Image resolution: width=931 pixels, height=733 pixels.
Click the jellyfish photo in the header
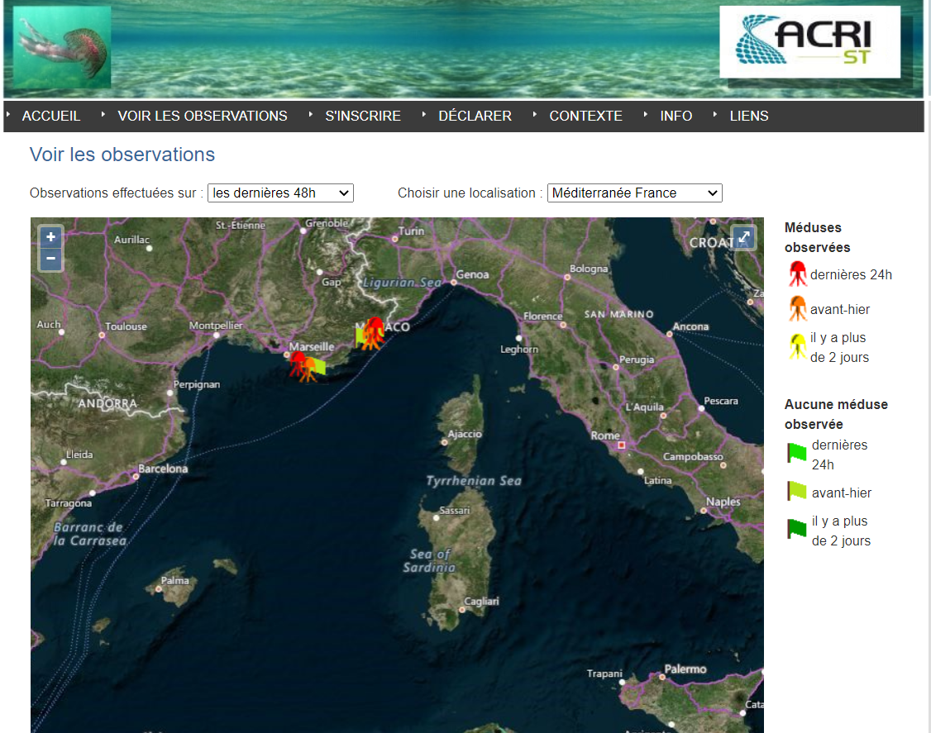click(62, 46)
